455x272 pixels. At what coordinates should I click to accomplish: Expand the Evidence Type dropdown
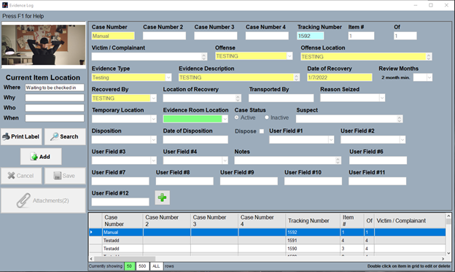[x=168, y=77]
